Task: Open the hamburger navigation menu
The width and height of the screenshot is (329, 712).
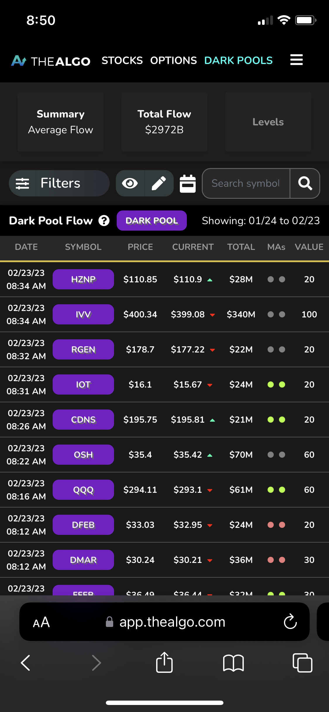Action: 296,60
